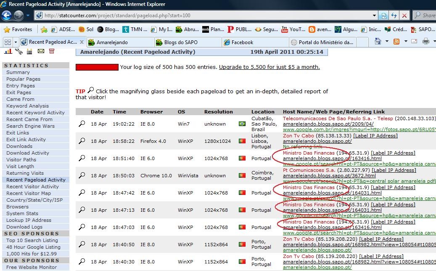Open amarelejando.blogs.sapo.pt/3672.html link
The width and height of the screenshot is (436, 271).
329,176
